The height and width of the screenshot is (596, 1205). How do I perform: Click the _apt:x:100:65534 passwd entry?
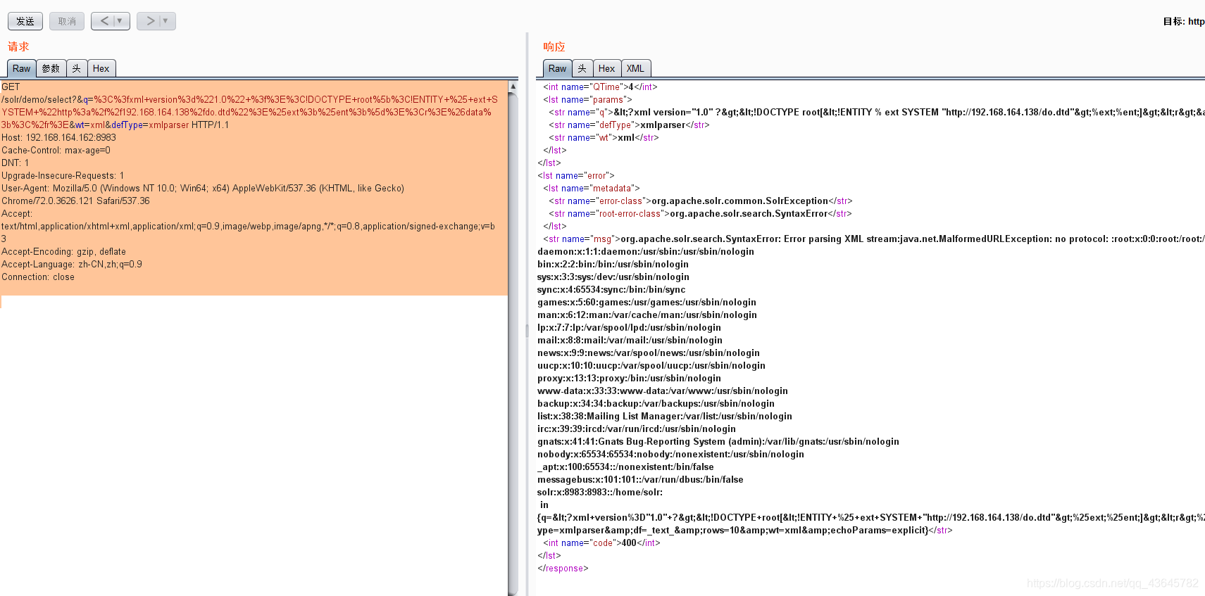(625, 467)
